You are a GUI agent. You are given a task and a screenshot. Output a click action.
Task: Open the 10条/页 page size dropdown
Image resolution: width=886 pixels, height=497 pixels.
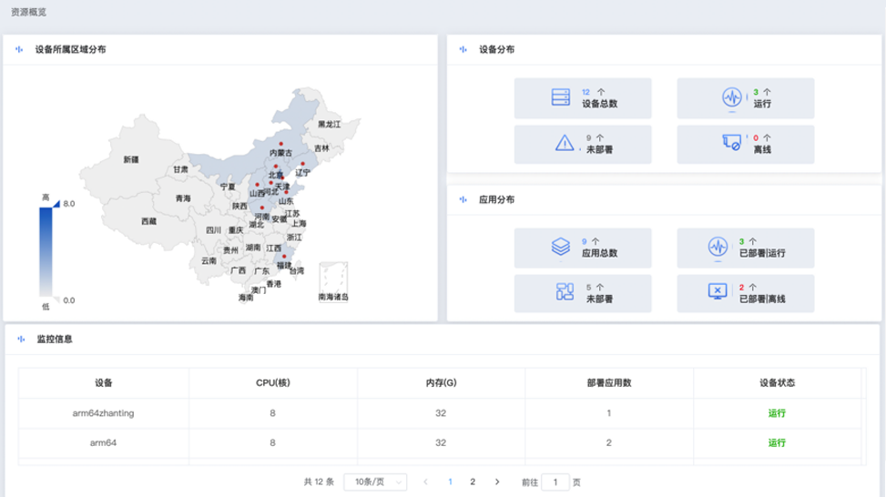(x=375, y=482)
